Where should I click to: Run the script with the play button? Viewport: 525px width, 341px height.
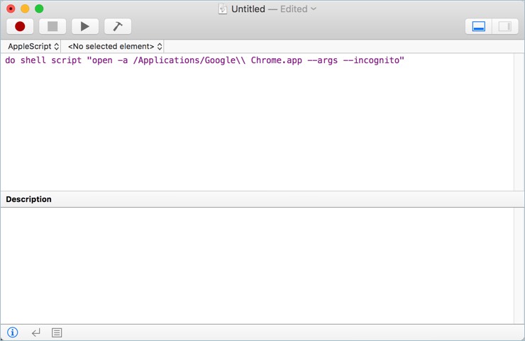(x=84, y=26)
